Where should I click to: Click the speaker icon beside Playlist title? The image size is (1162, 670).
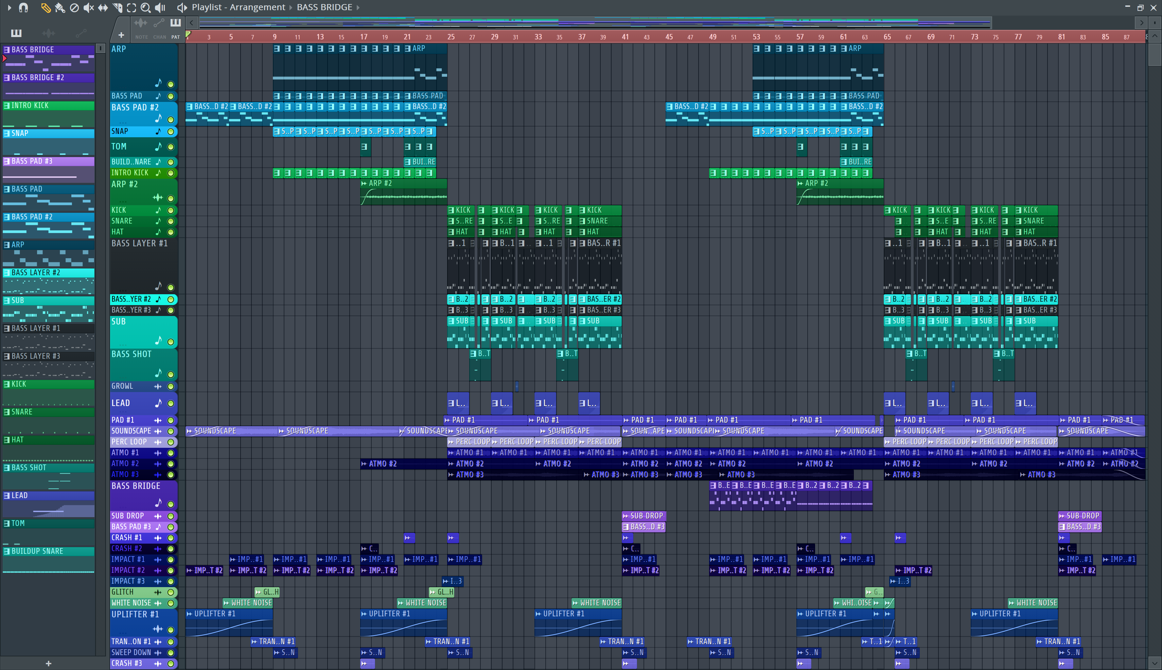point(182,7)
